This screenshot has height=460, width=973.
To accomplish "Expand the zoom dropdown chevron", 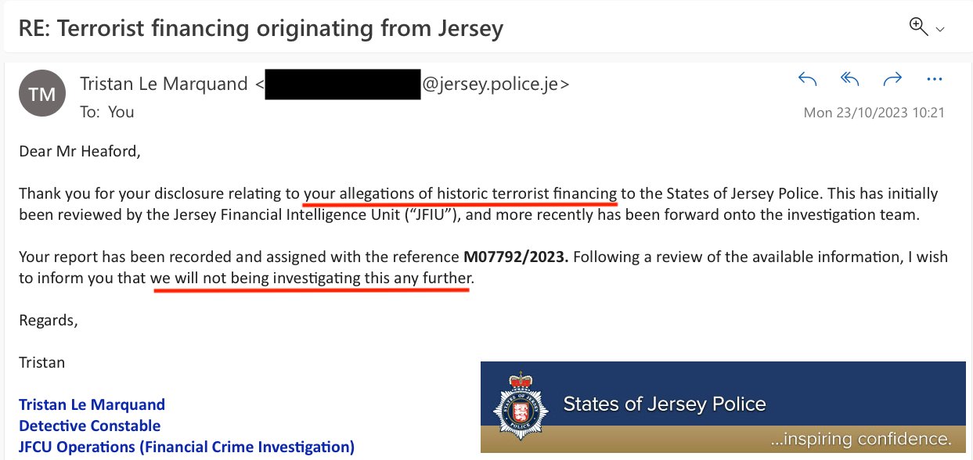I will coord(940,30).
